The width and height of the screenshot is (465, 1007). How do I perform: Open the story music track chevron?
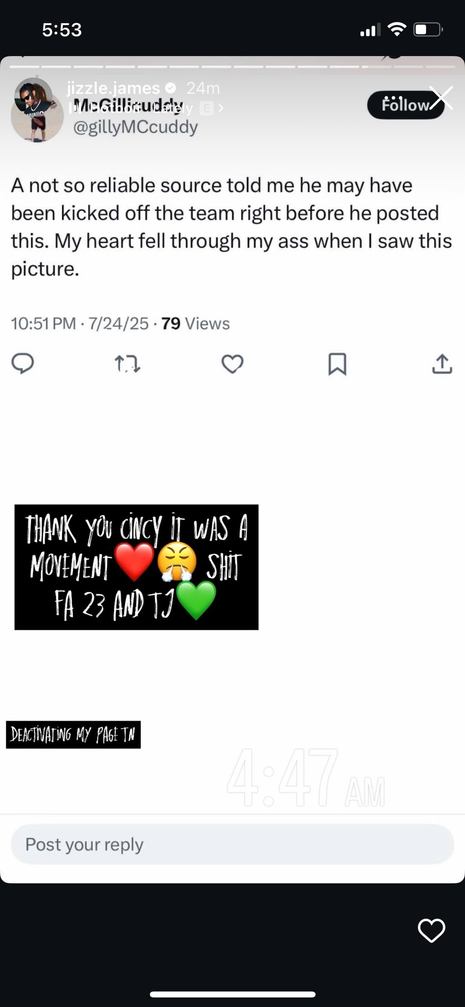[221, 108]
